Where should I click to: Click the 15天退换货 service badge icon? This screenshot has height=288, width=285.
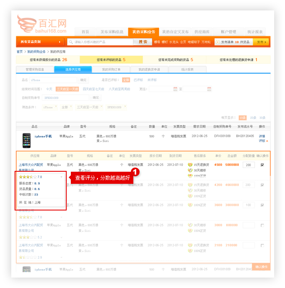click(x=190, y=165)
